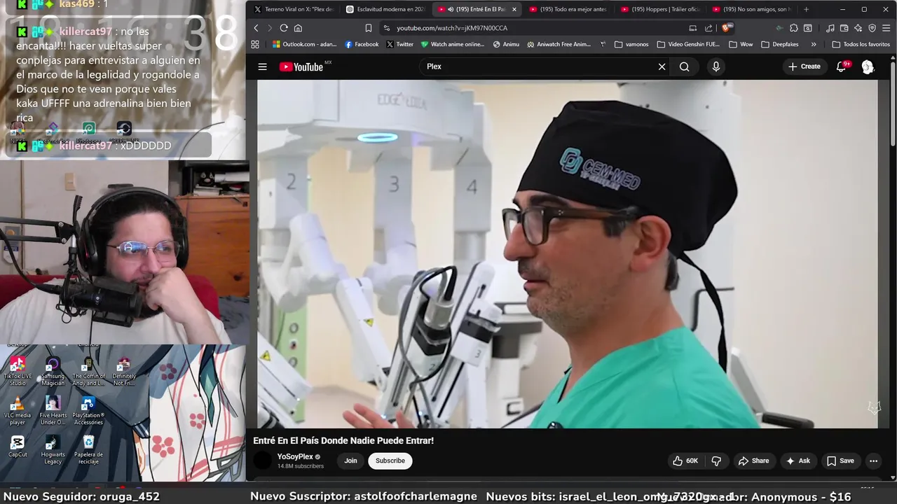Like the video with thumbs up
Screen dimensions: 897x504
(685, 461)
